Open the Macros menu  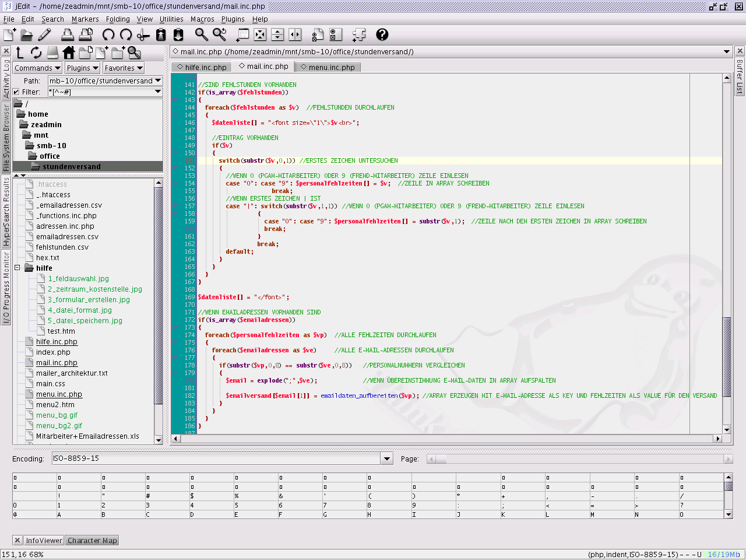point(202,19)
